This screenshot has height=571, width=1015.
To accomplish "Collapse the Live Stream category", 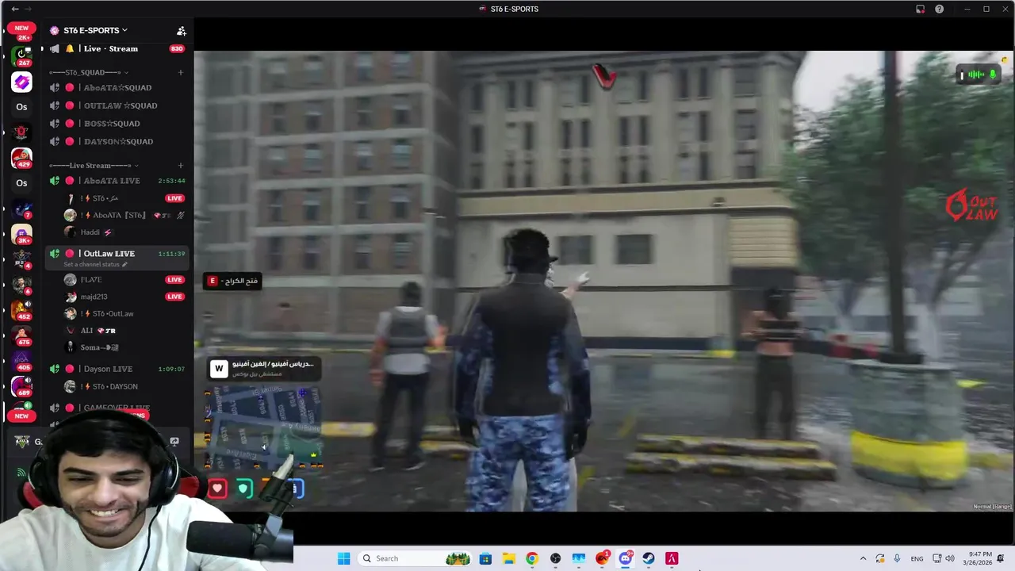I will 94,166.
